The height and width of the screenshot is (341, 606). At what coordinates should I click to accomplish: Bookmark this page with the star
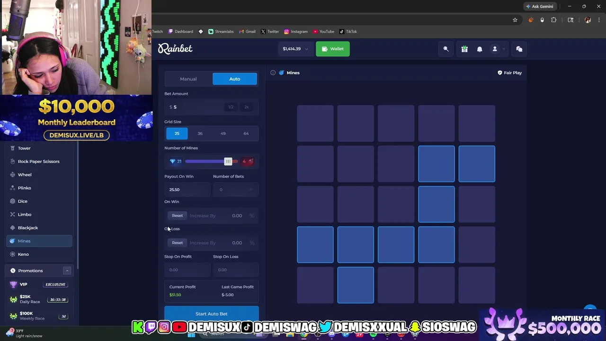tap(515, 20)
